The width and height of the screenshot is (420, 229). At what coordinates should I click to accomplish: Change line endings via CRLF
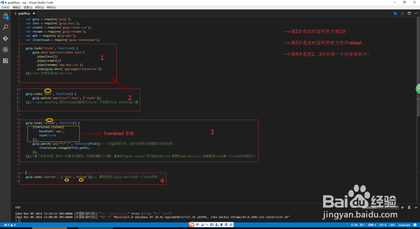(x=392, y=225)
